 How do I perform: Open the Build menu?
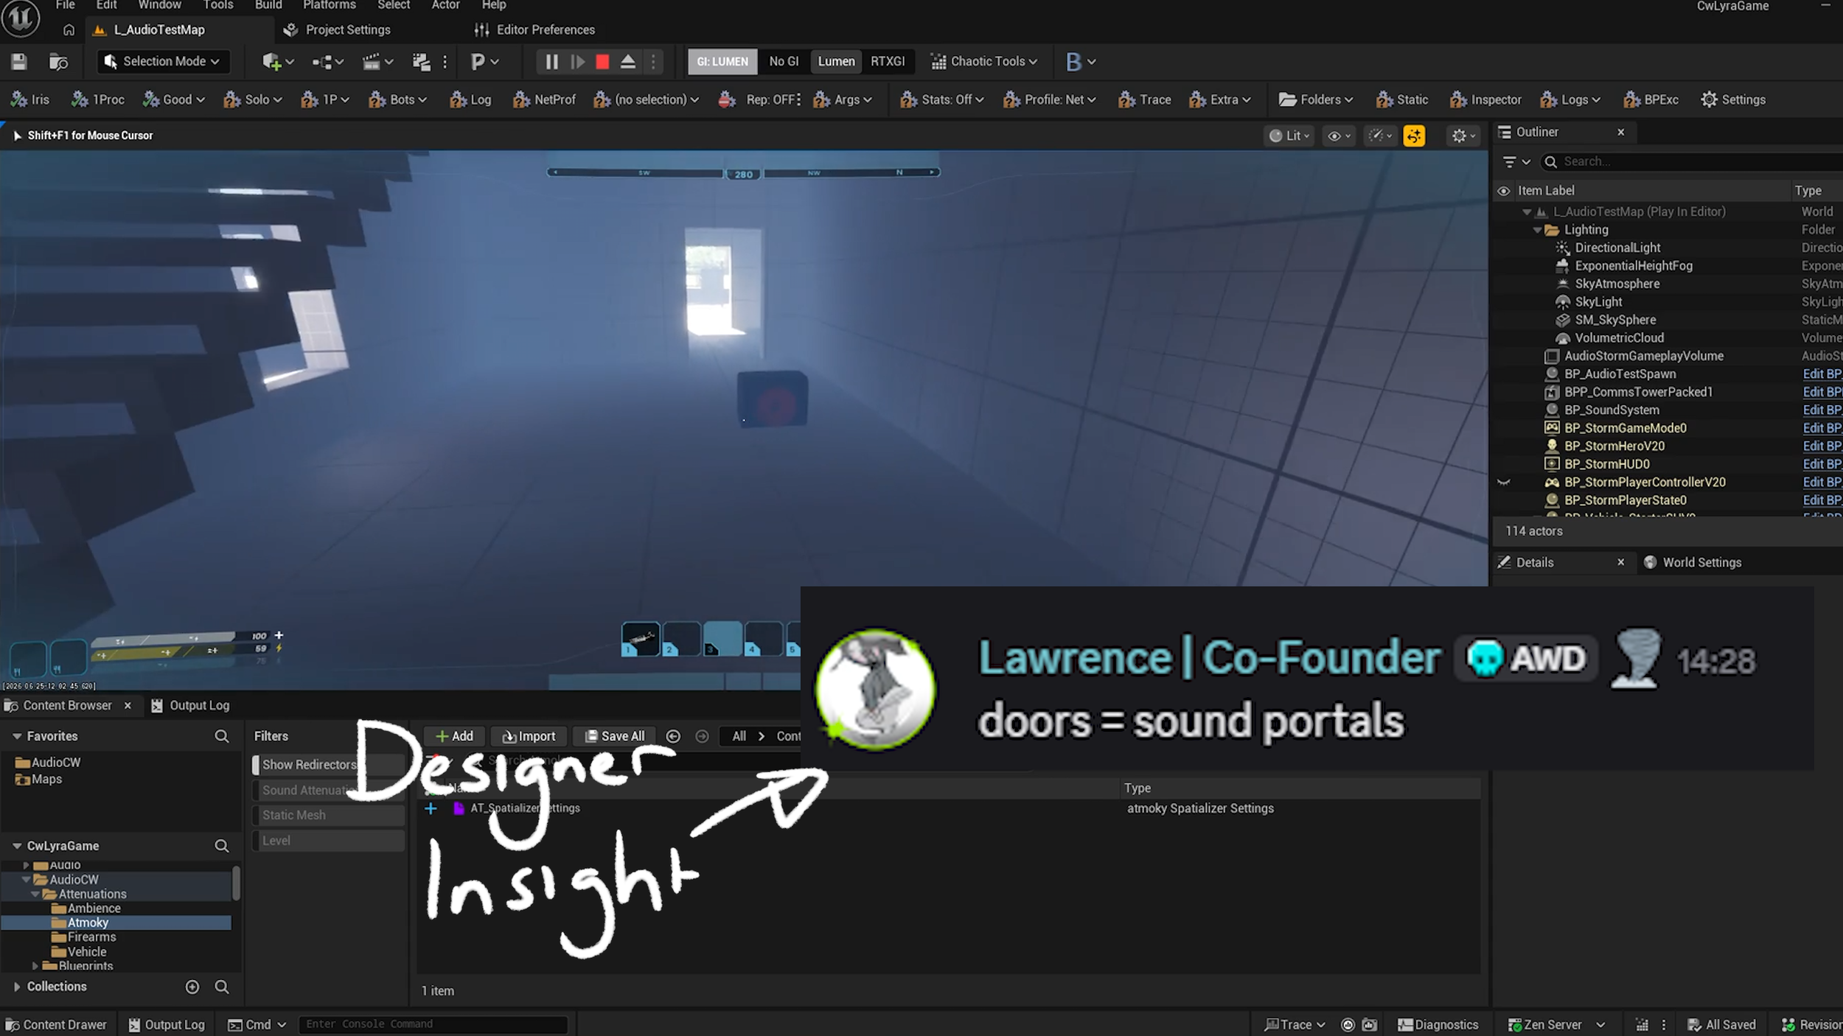click(x=268, y=6)
